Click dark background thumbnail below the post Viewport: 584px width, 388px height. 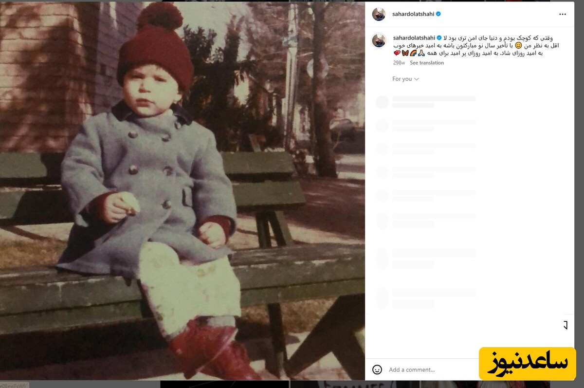(x=225, y=384)
